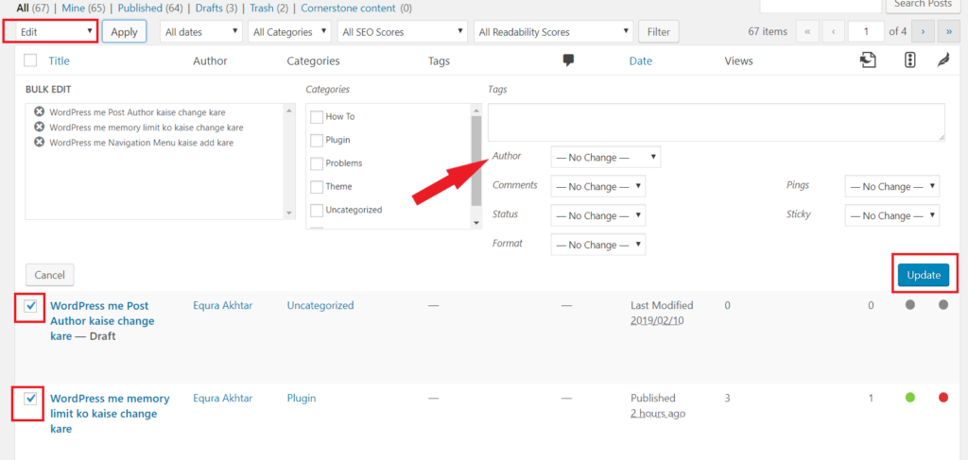Open the Pings 'No Change' dropdown
Viewport: 968px width, 460px height.
892,186
